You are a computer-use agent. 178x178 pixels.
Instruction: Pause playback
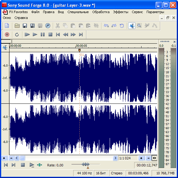pyautogui.click(x=43, y=35)
